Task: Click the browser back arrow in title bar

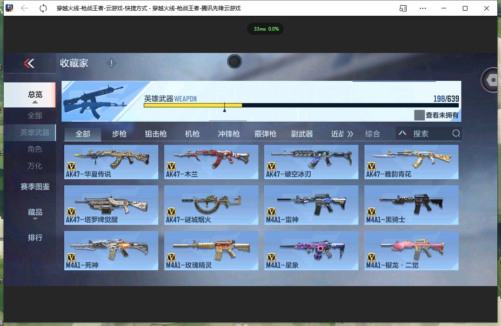Action: [25, 8]
